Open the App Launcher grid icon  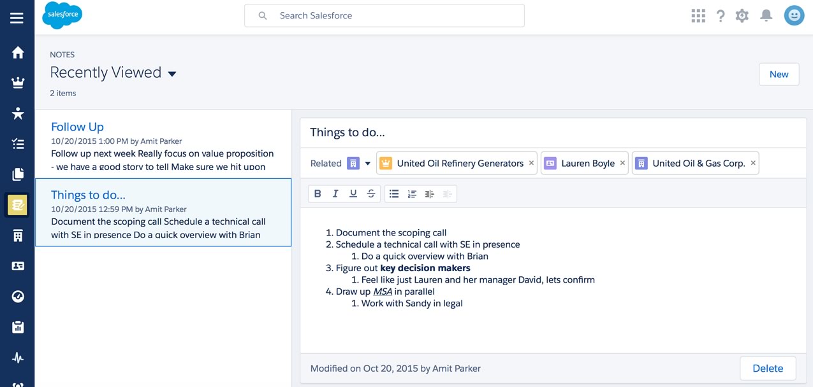pos(698,16)
